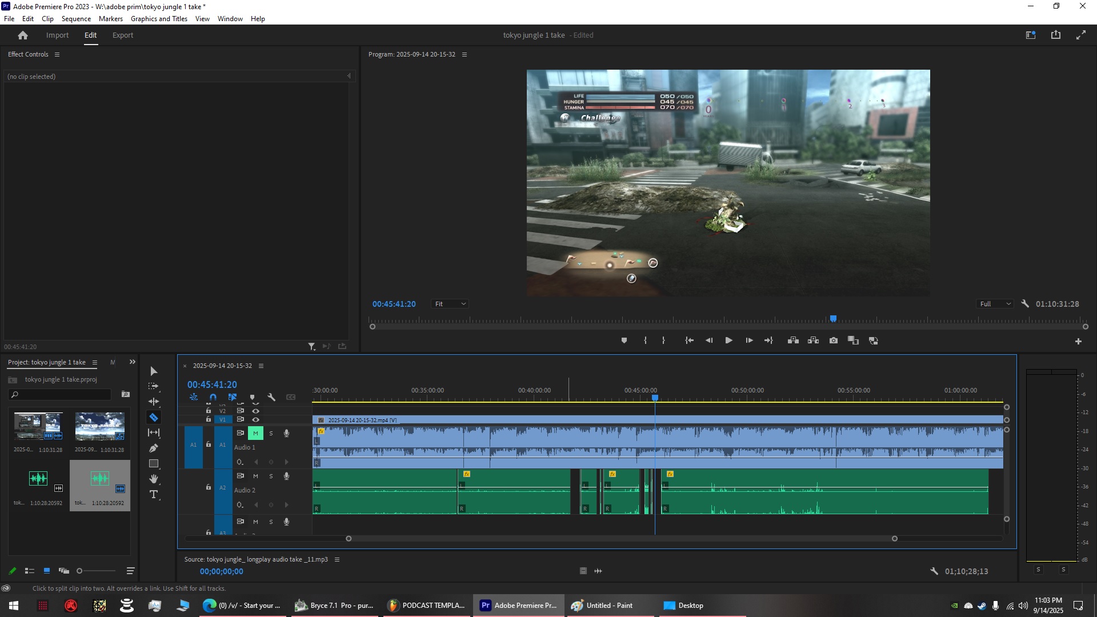Select the Track Select Forward tool

click(x=154, y=387)
